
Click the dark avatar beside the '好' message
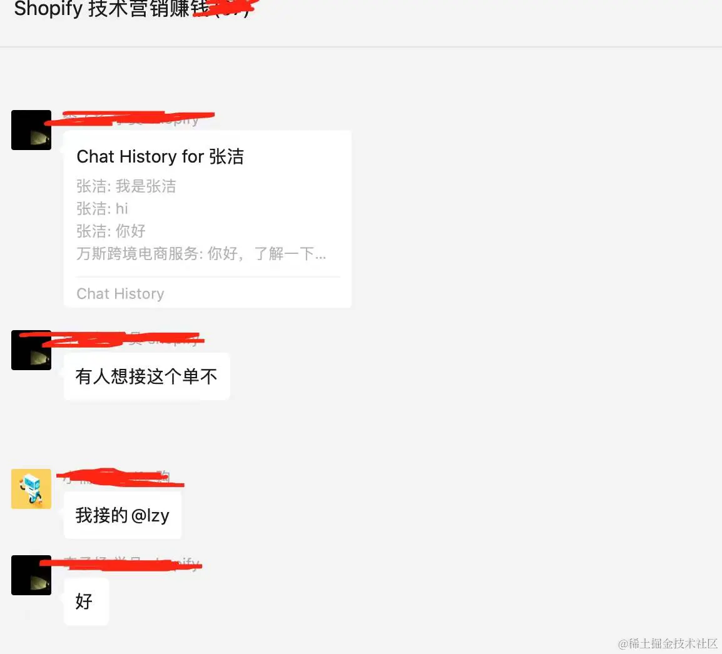tap(31, 575)
